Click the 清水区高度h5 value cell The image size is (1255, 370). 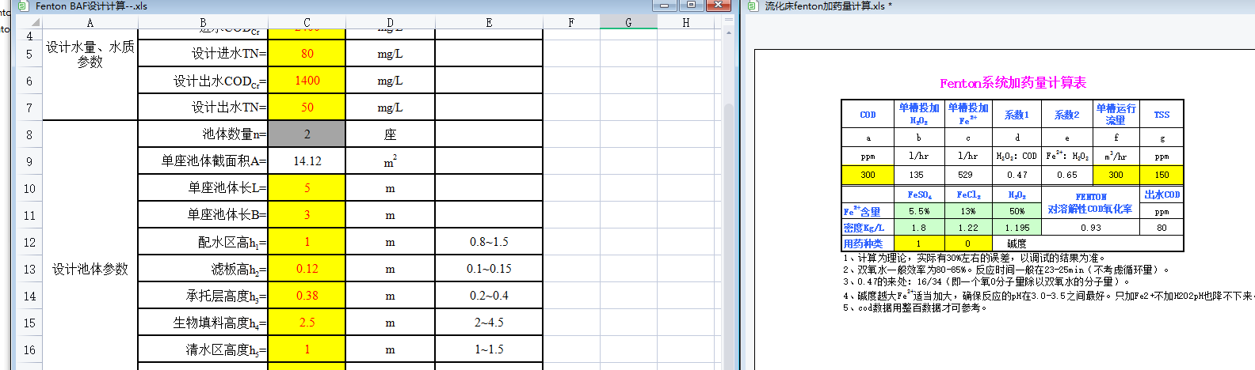coord(307,349)
